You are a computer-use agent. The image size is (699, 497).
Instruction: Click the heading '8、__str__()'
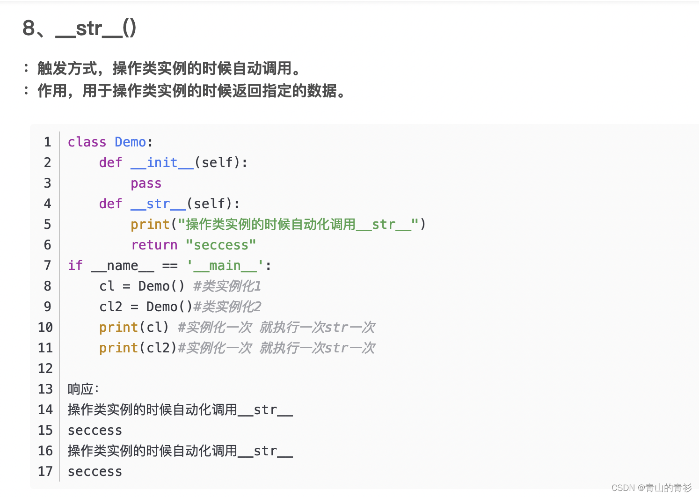tap(80, 28)
